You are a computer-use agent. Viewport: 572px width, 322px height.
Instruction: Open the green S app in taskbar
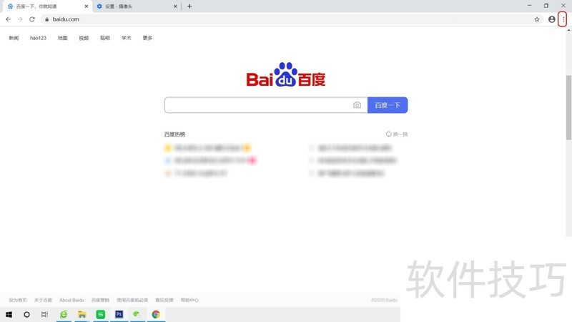(x=100, y=314)
